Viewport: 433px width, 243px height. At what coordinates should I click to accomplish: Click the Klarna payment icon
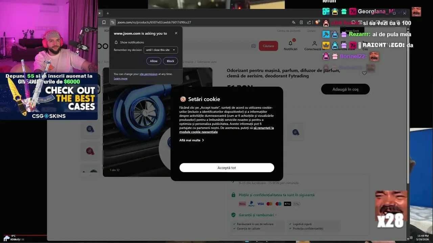coord(242,204)
